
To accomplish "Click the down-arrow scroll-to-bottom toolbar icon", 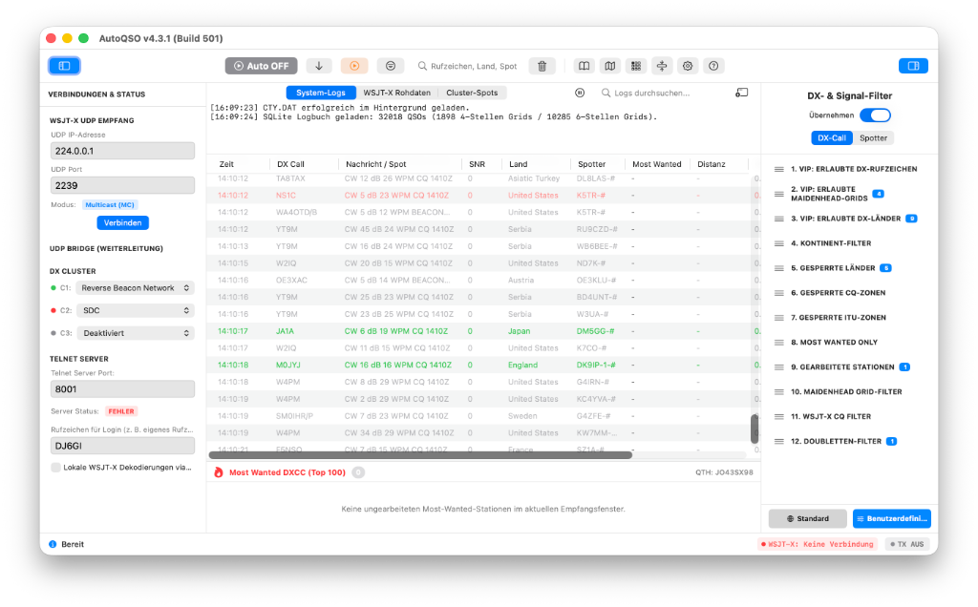I will tap(319, 66).
